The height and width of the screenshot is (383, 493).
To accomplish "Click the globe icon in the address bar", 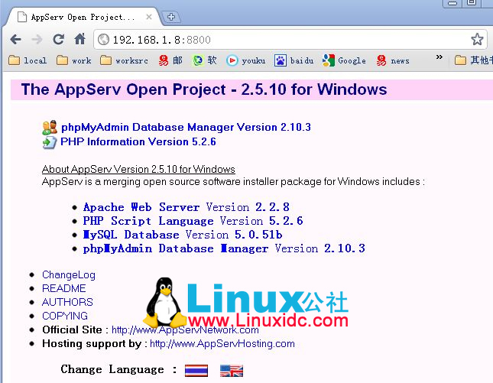I will click(x=103, y=40).
